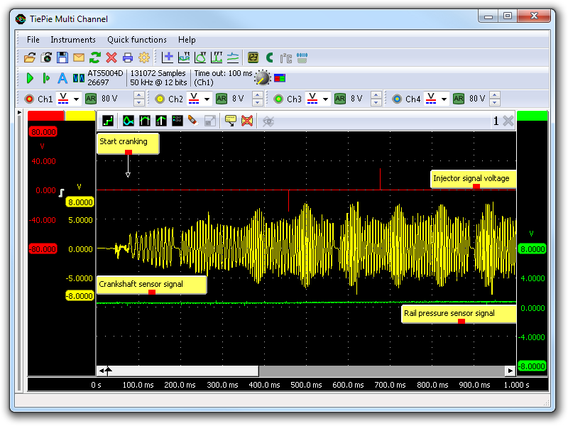Screen dimensions: 568x426
Task: Toggle Ch2 auto range AR button
Action: (x=222, y=99)
